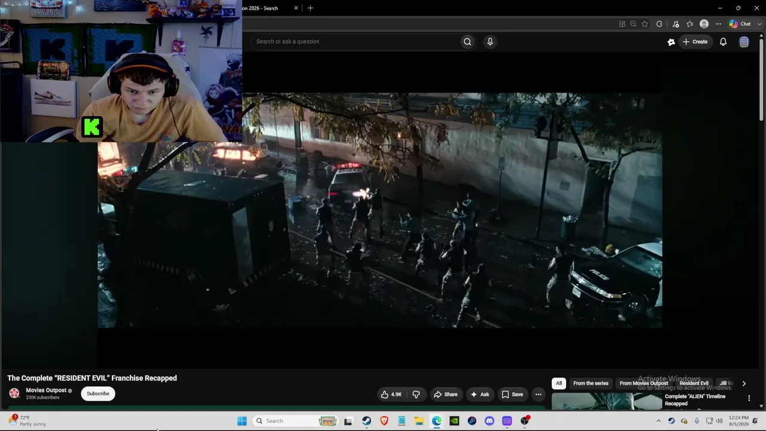The image size is (766, 431).
Task: Open weather widget showing 72°F
Action: [27, 421]
